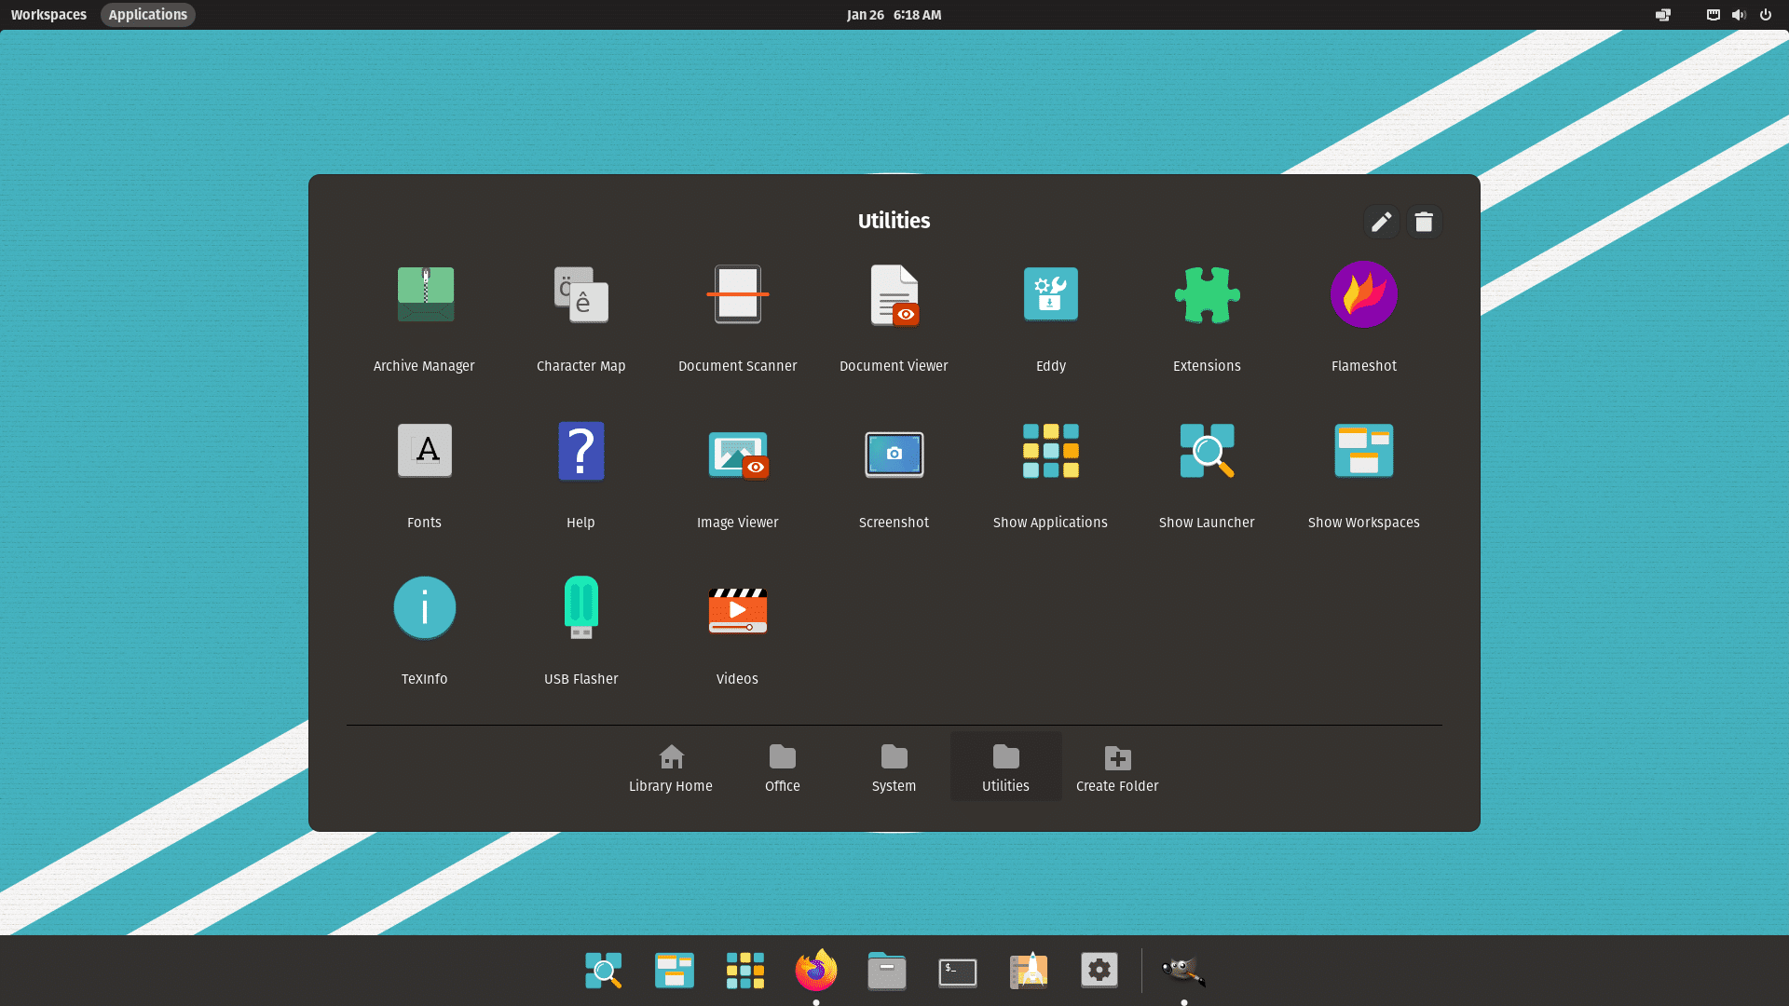Click the delete trash icon for Utilities

(1424, 221)
